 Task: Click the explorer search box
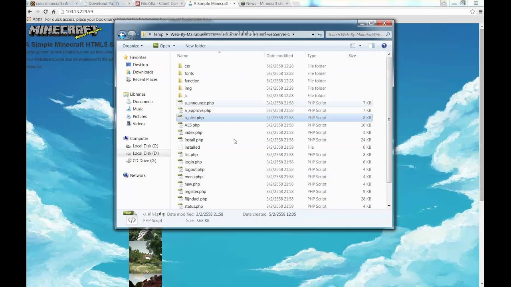tap(358, 35)
